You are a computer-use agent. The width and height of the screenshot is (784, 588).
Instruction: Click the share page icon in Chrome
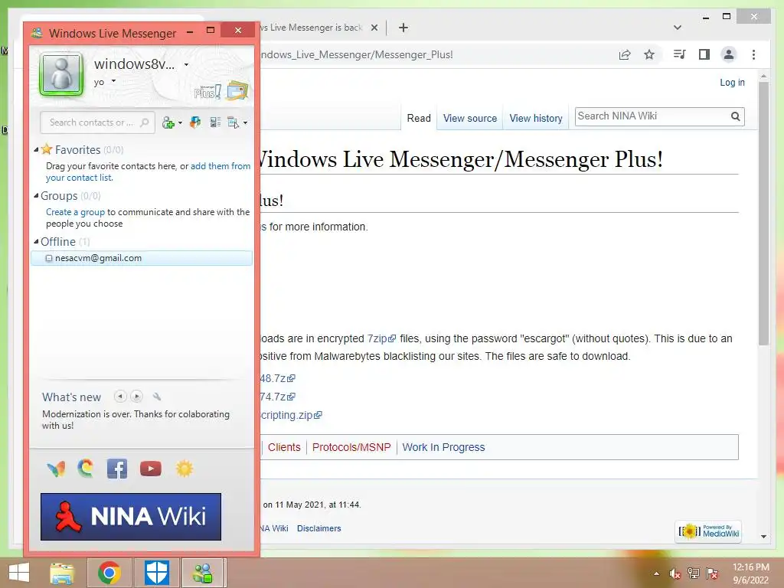625,54
